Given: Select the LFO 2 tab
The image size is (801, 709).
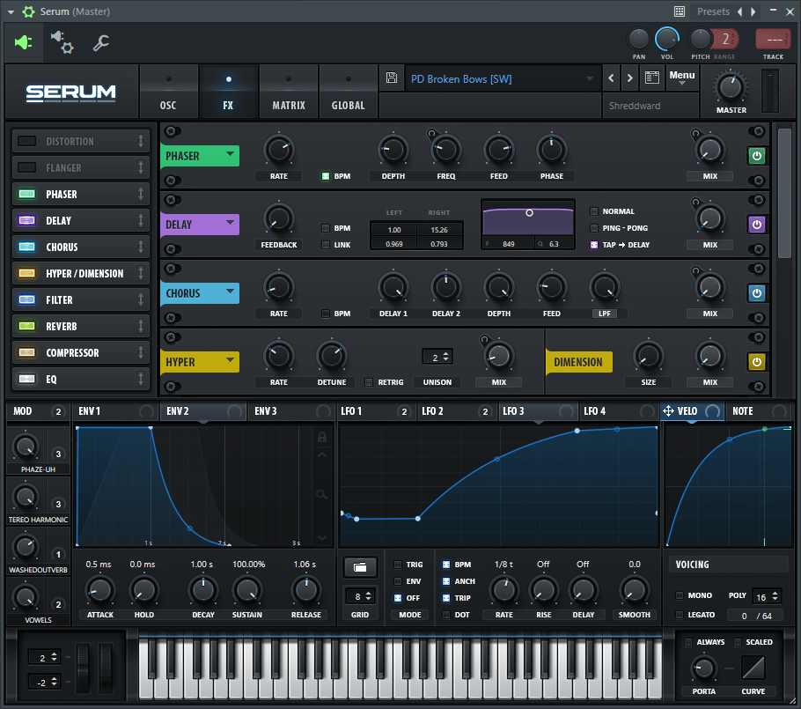Looking at the screenshot, I should (x=456, y=411).
